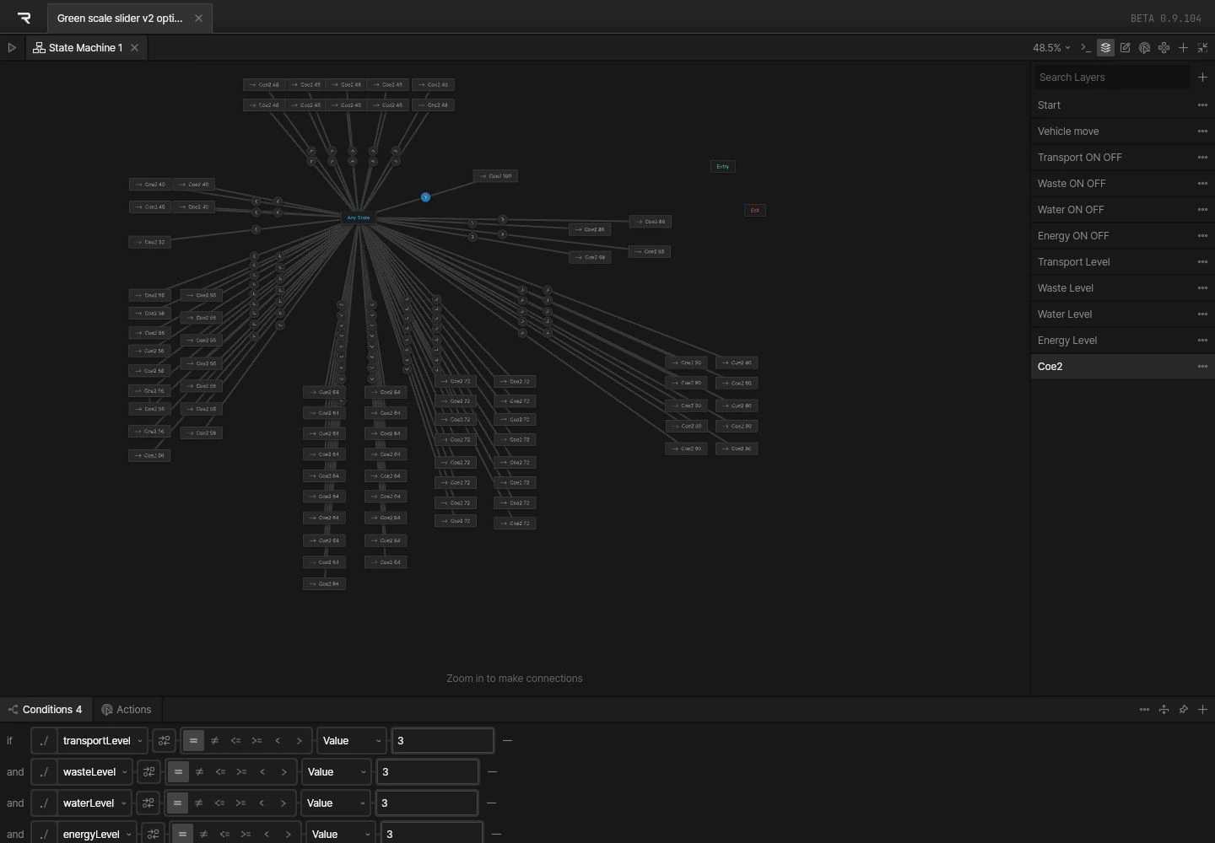Open the console terminal icon
This screenshot has height=843, width=1215.
pos(1086,48)
